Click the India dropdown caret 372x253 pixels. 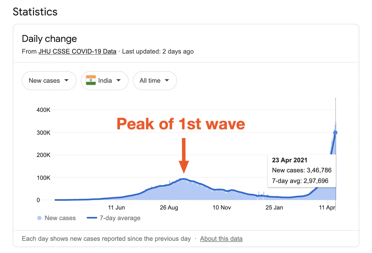(119, 80)
